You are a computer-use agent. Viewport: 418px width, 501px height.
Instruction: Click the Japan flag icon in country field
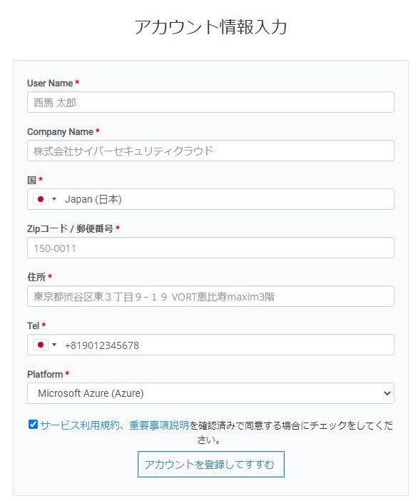[x=41, y=199]
